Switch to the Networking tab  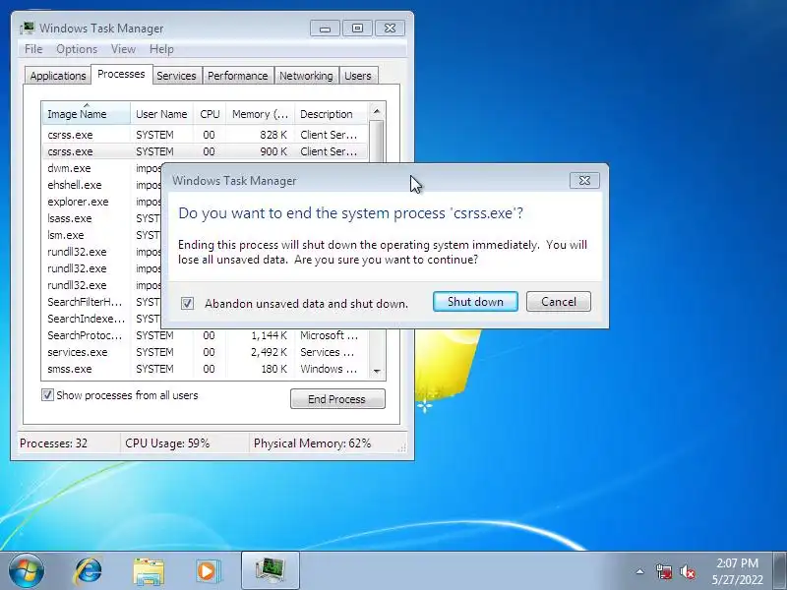306,76
